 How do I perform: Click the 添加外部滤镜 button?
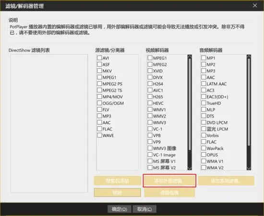point(169,181)
